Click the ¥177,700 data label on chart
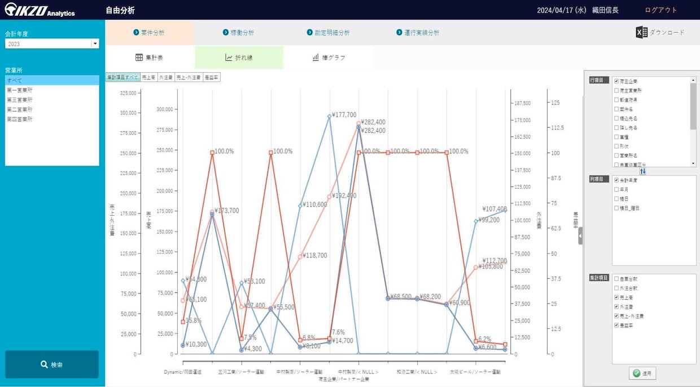The image size is (700, 387). tap(344, 115)
